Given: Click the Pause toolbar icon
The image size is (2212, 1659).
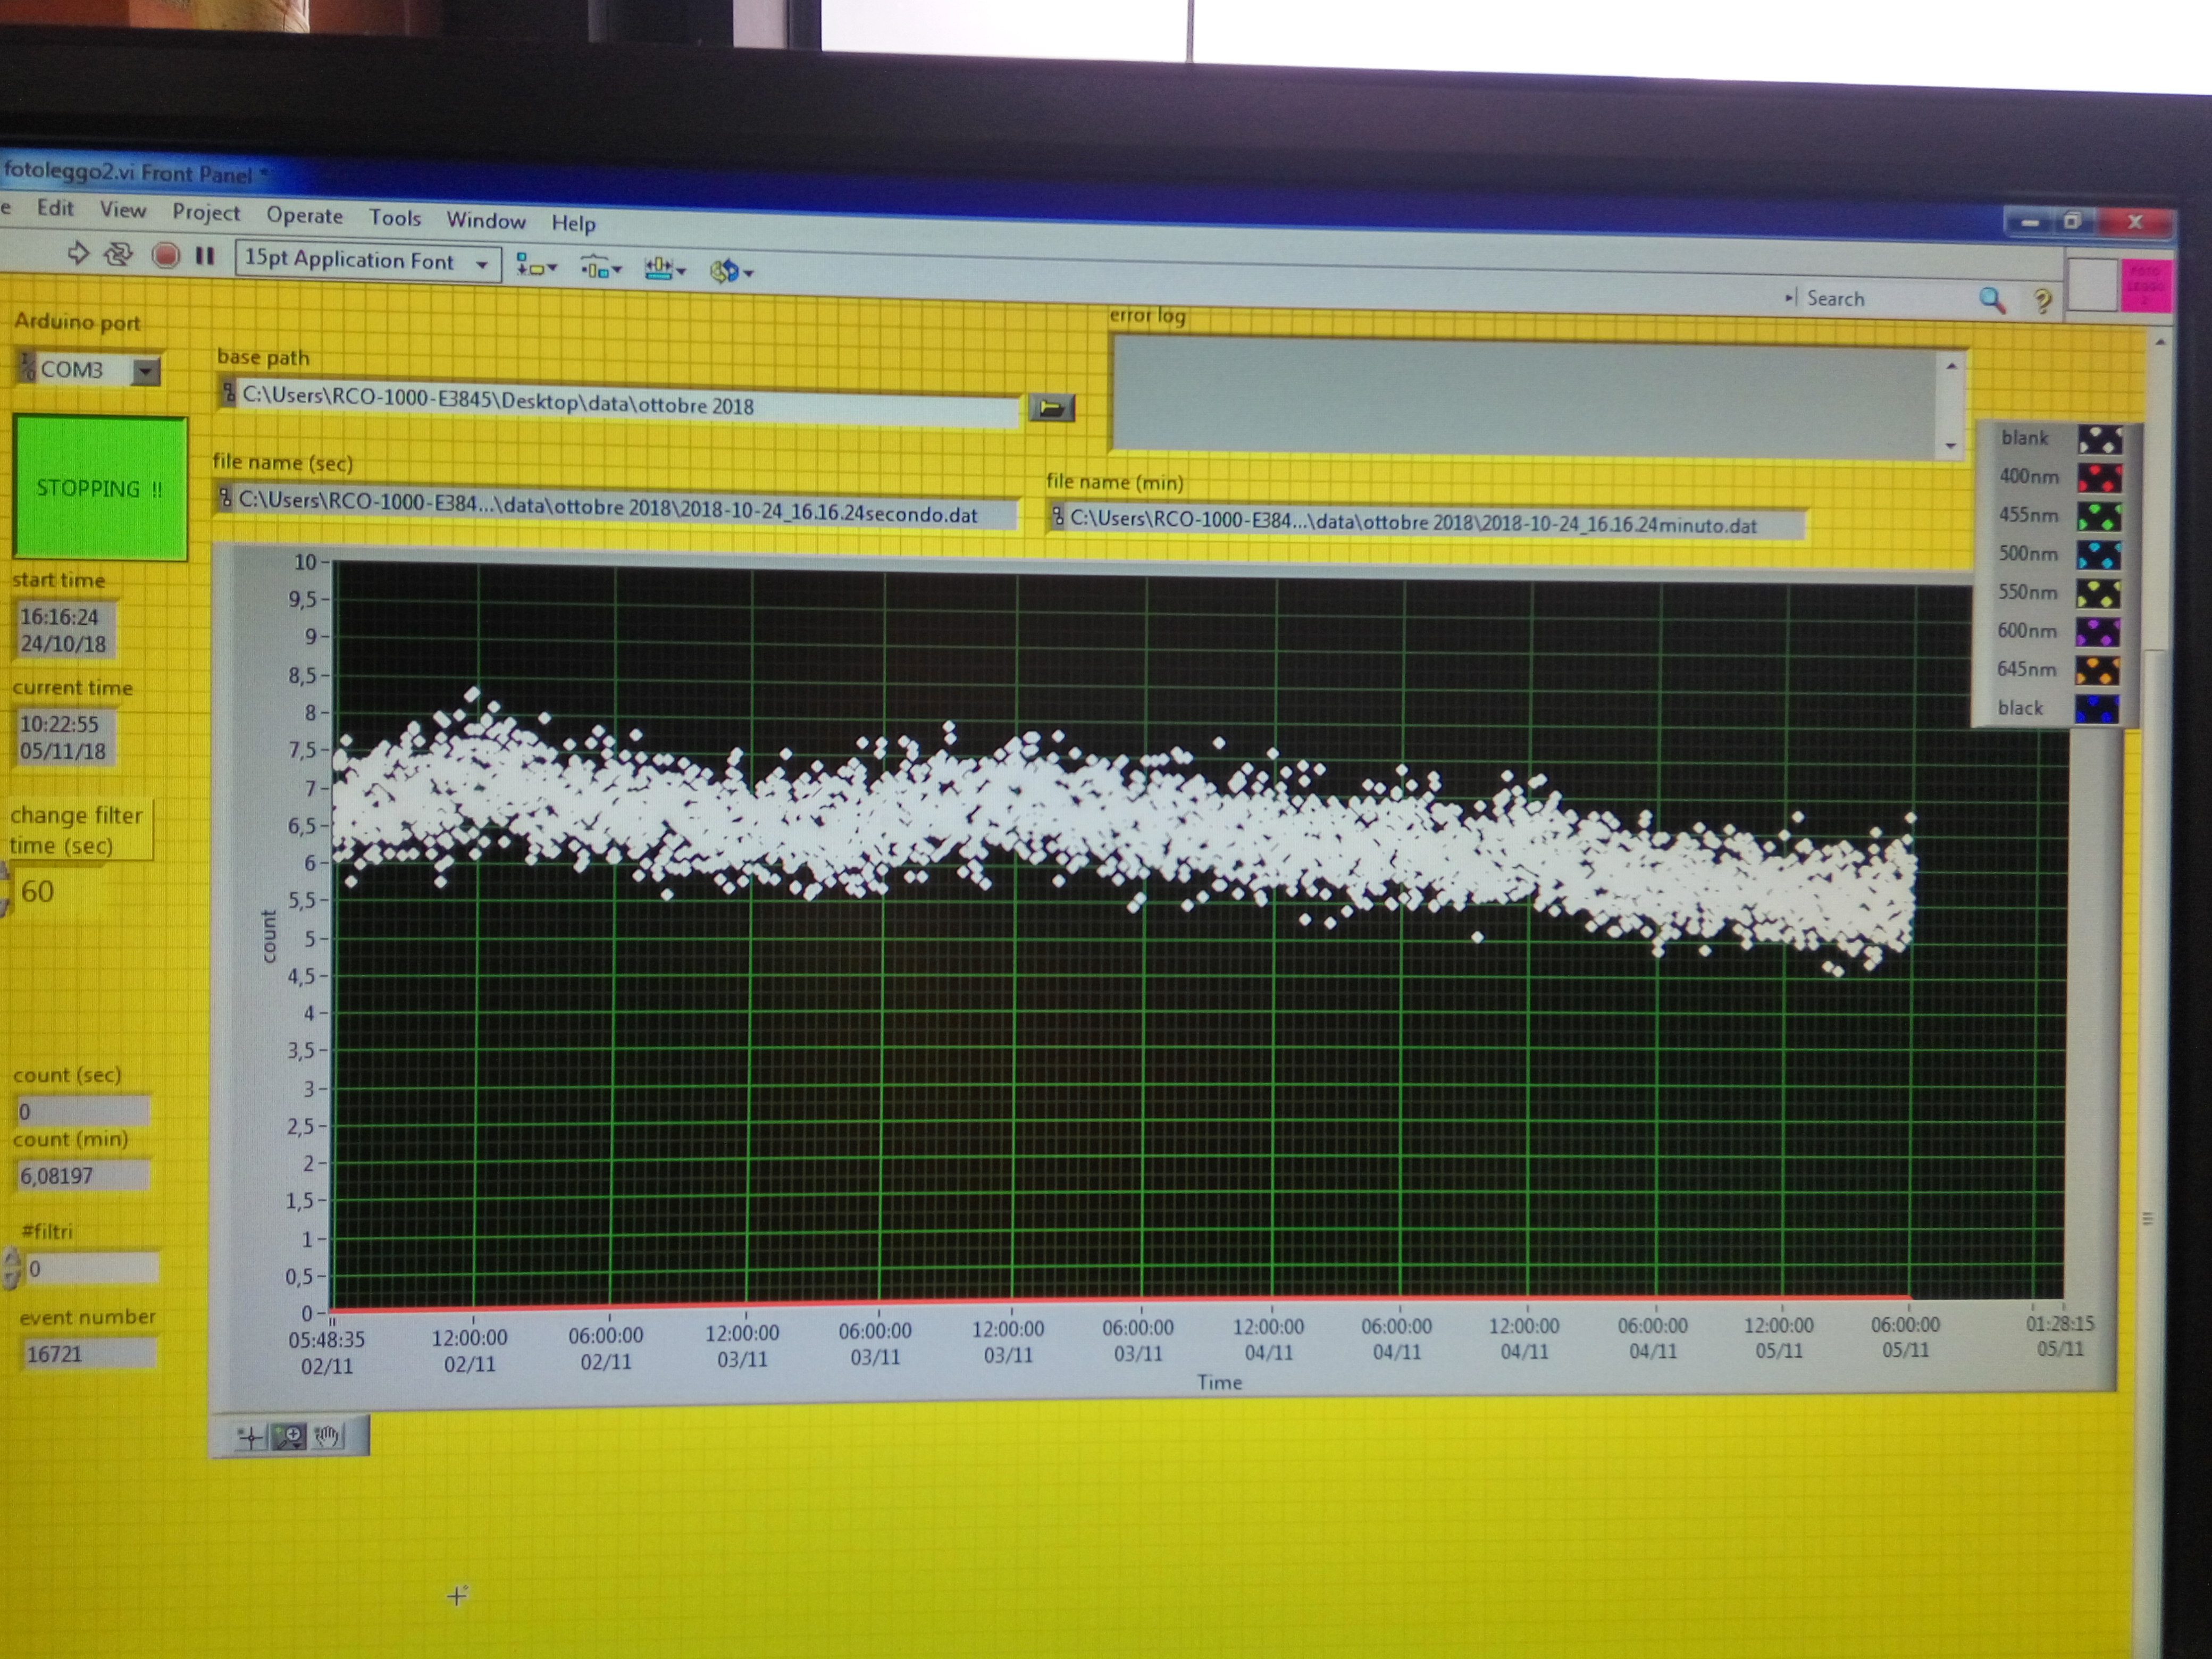Looking at the screenshot, I should [205, 256].
